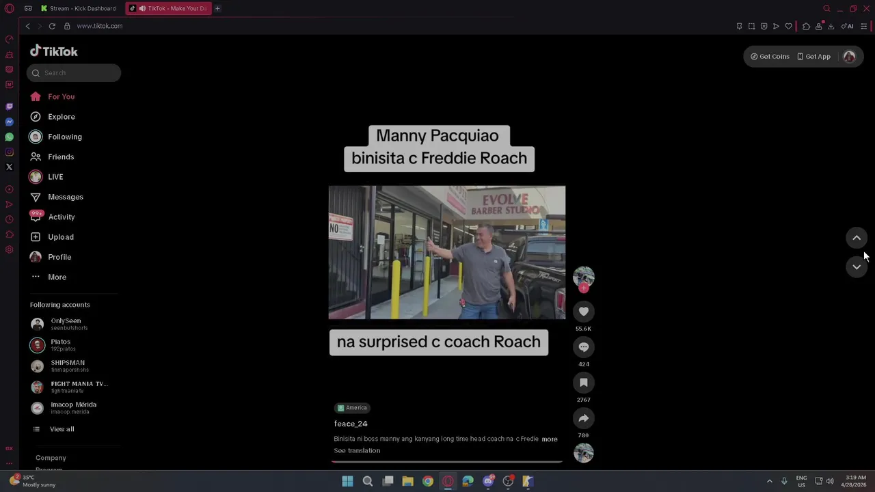Screen dimensions: 875x492
Task: Open the feace_24 username link
Action: [351, 424]
